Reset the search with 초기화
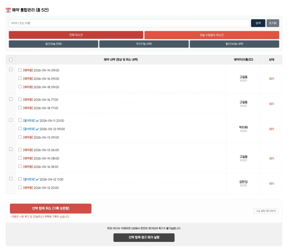This screenshot has width=288, height=251. click(x=273, y=23)
